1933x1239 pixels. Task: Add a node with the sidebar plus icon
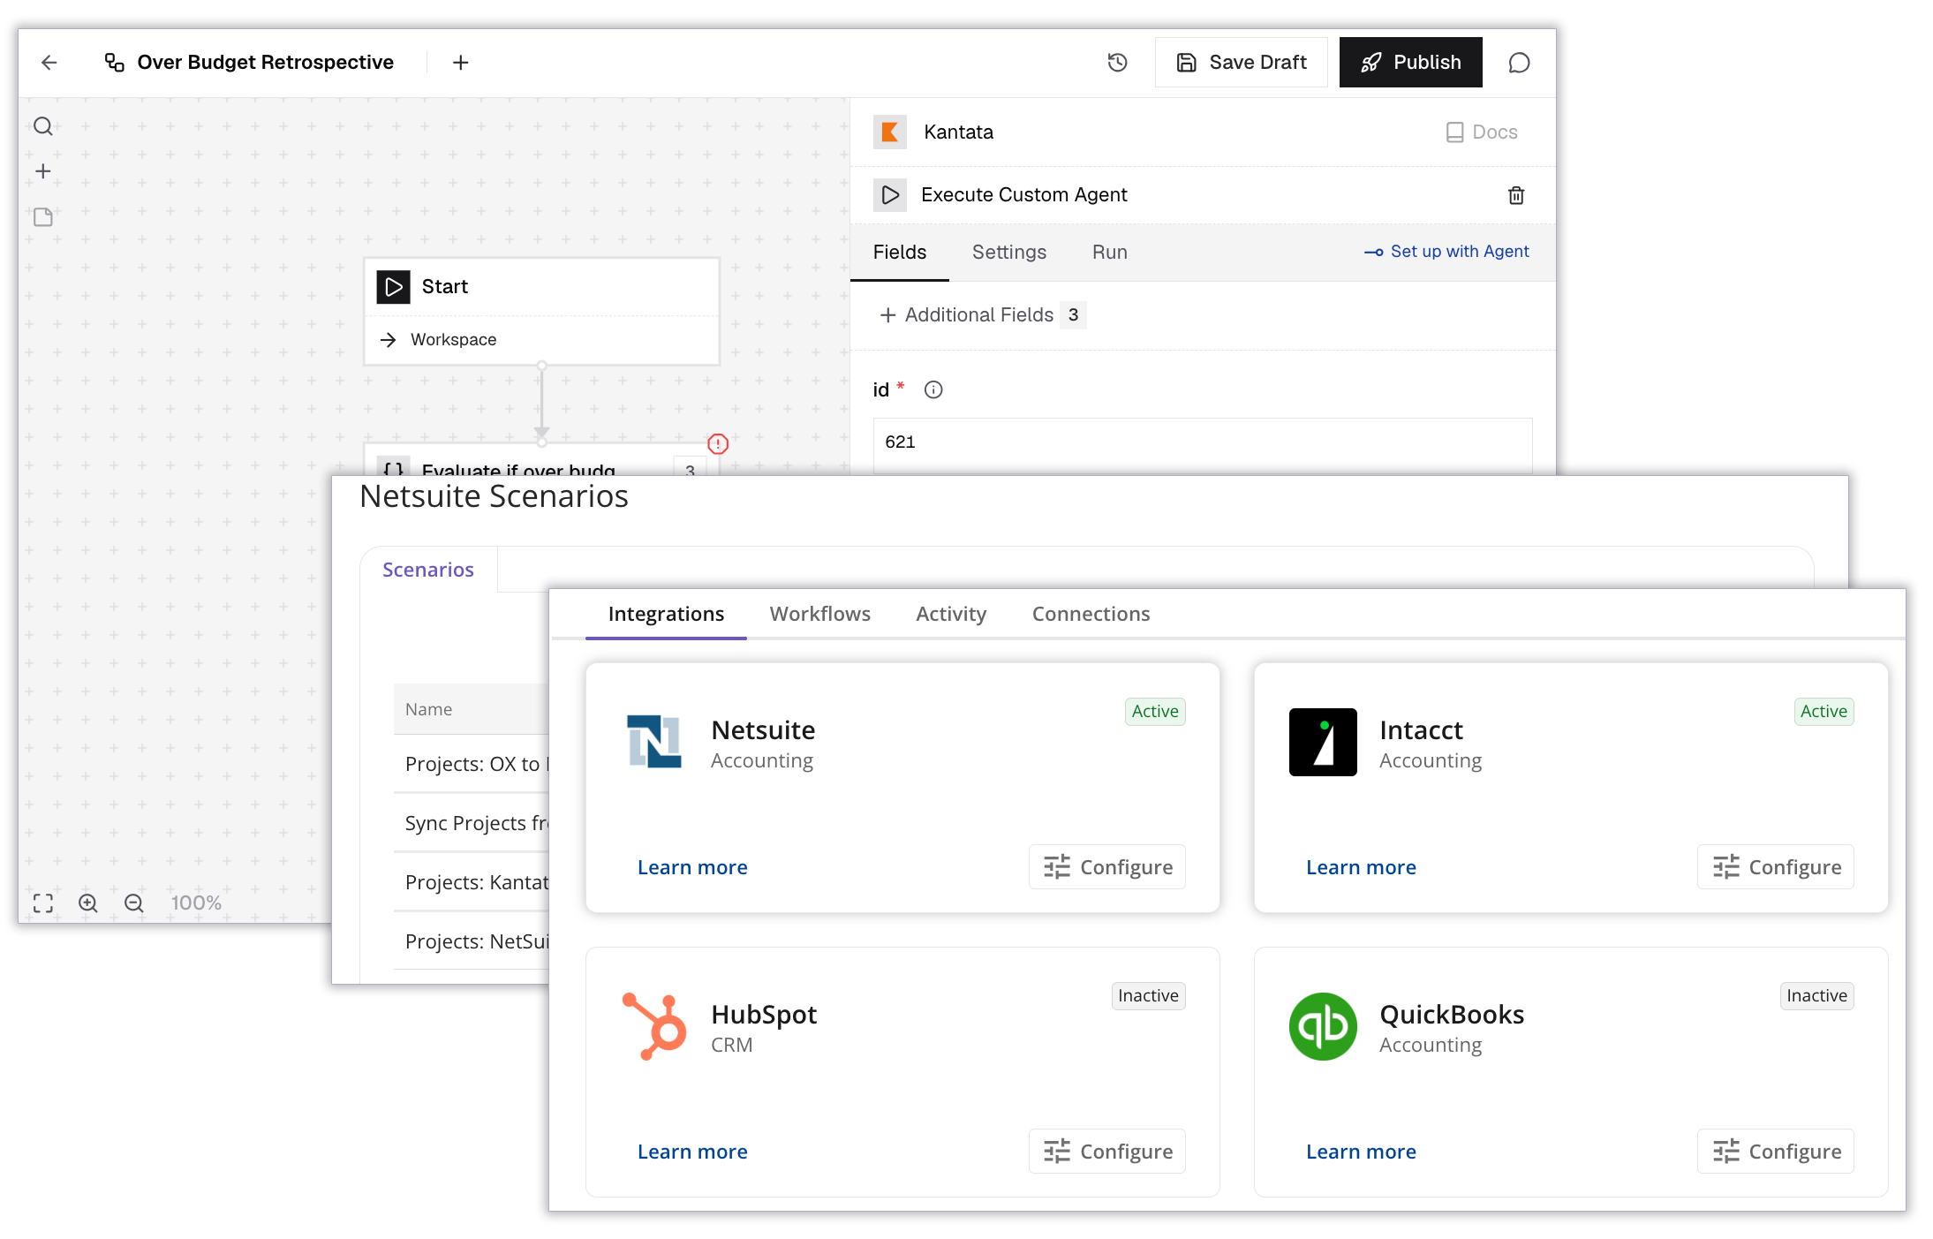pyautogui.click(x=43, y=171)
